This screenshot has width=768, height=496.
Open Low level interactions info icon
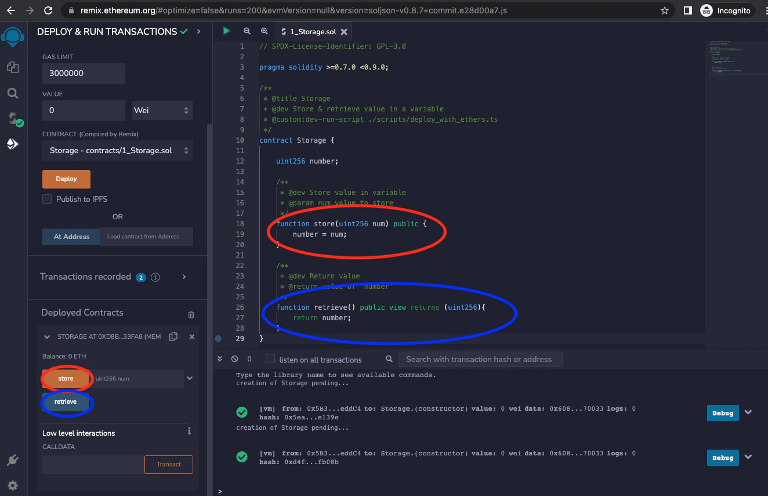tap(189, 431)
